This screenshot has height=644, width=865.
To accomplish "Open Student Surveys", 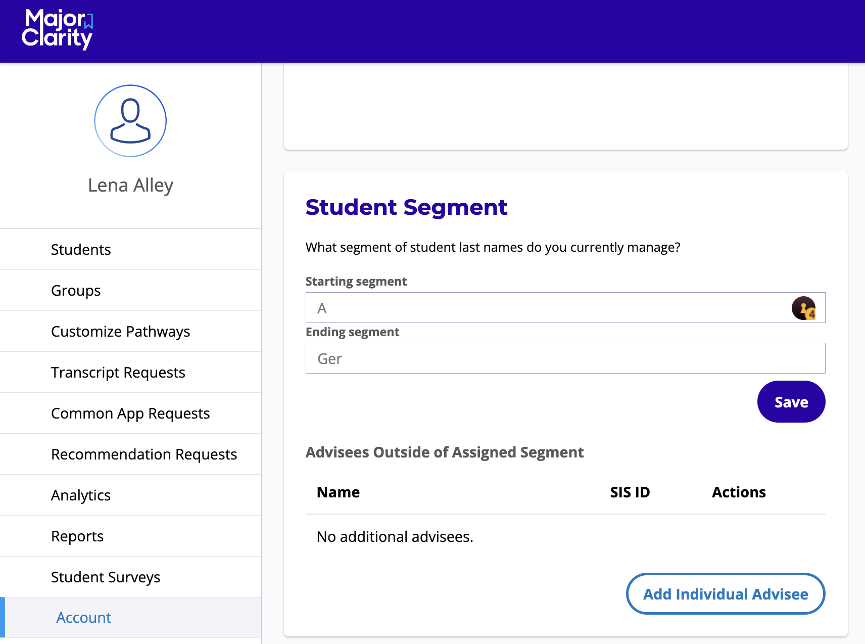I will 105,577.
